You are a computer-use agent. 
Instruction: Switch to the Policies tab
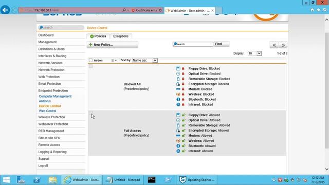[x=98, y=36]
